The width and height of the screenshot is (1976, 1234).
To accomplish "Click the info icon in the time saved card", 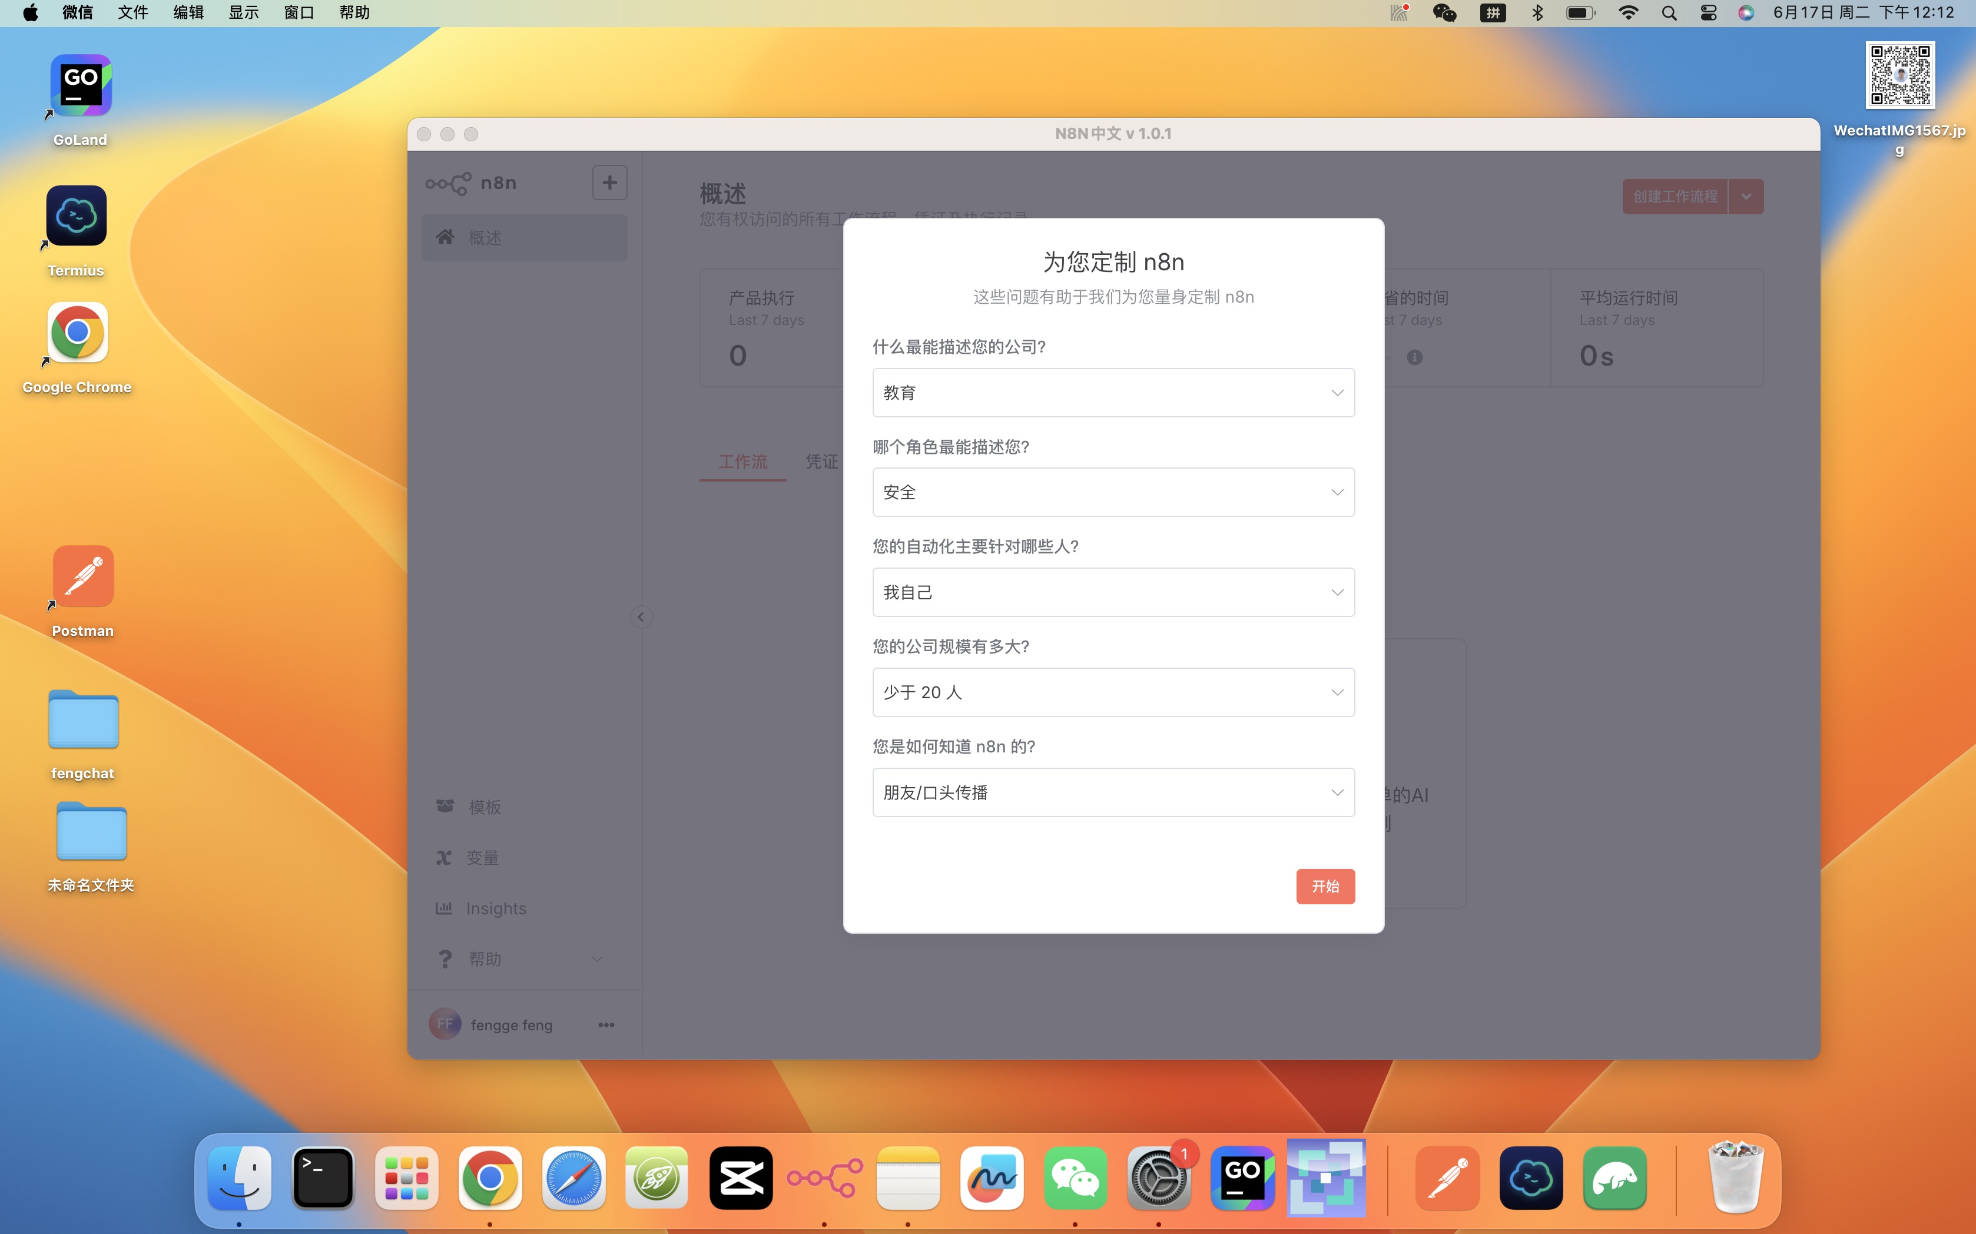I will 1414,357.
